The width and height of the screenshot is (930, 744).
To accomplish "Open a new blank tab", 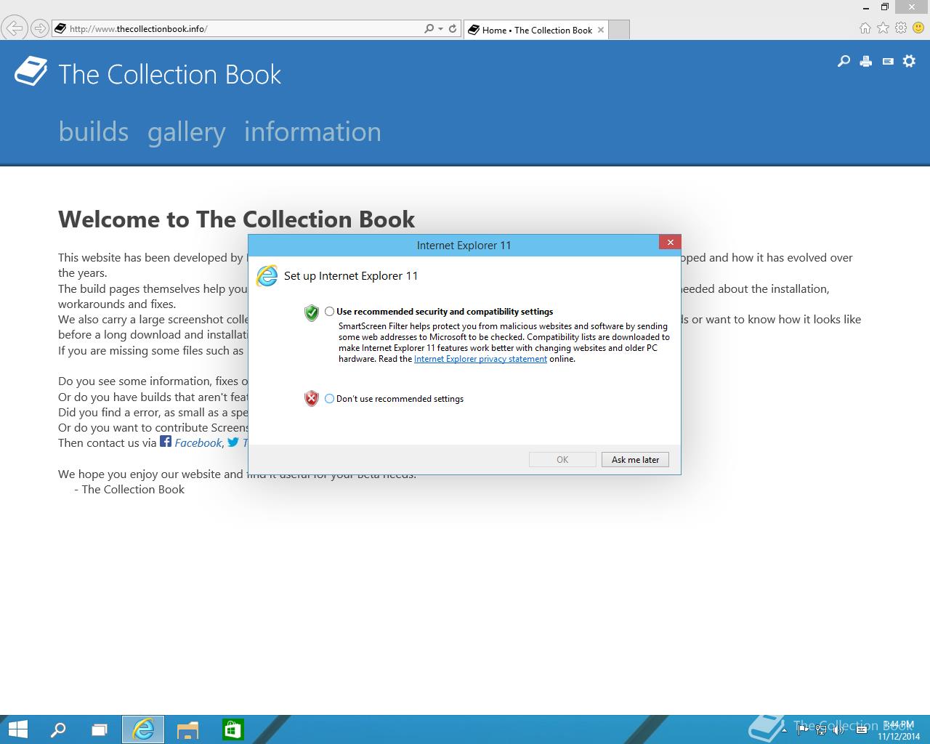I will tap(618, 30).
